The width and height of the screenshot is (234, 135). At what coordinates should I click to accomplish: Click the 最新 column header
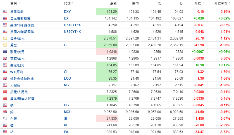(113, 3)
